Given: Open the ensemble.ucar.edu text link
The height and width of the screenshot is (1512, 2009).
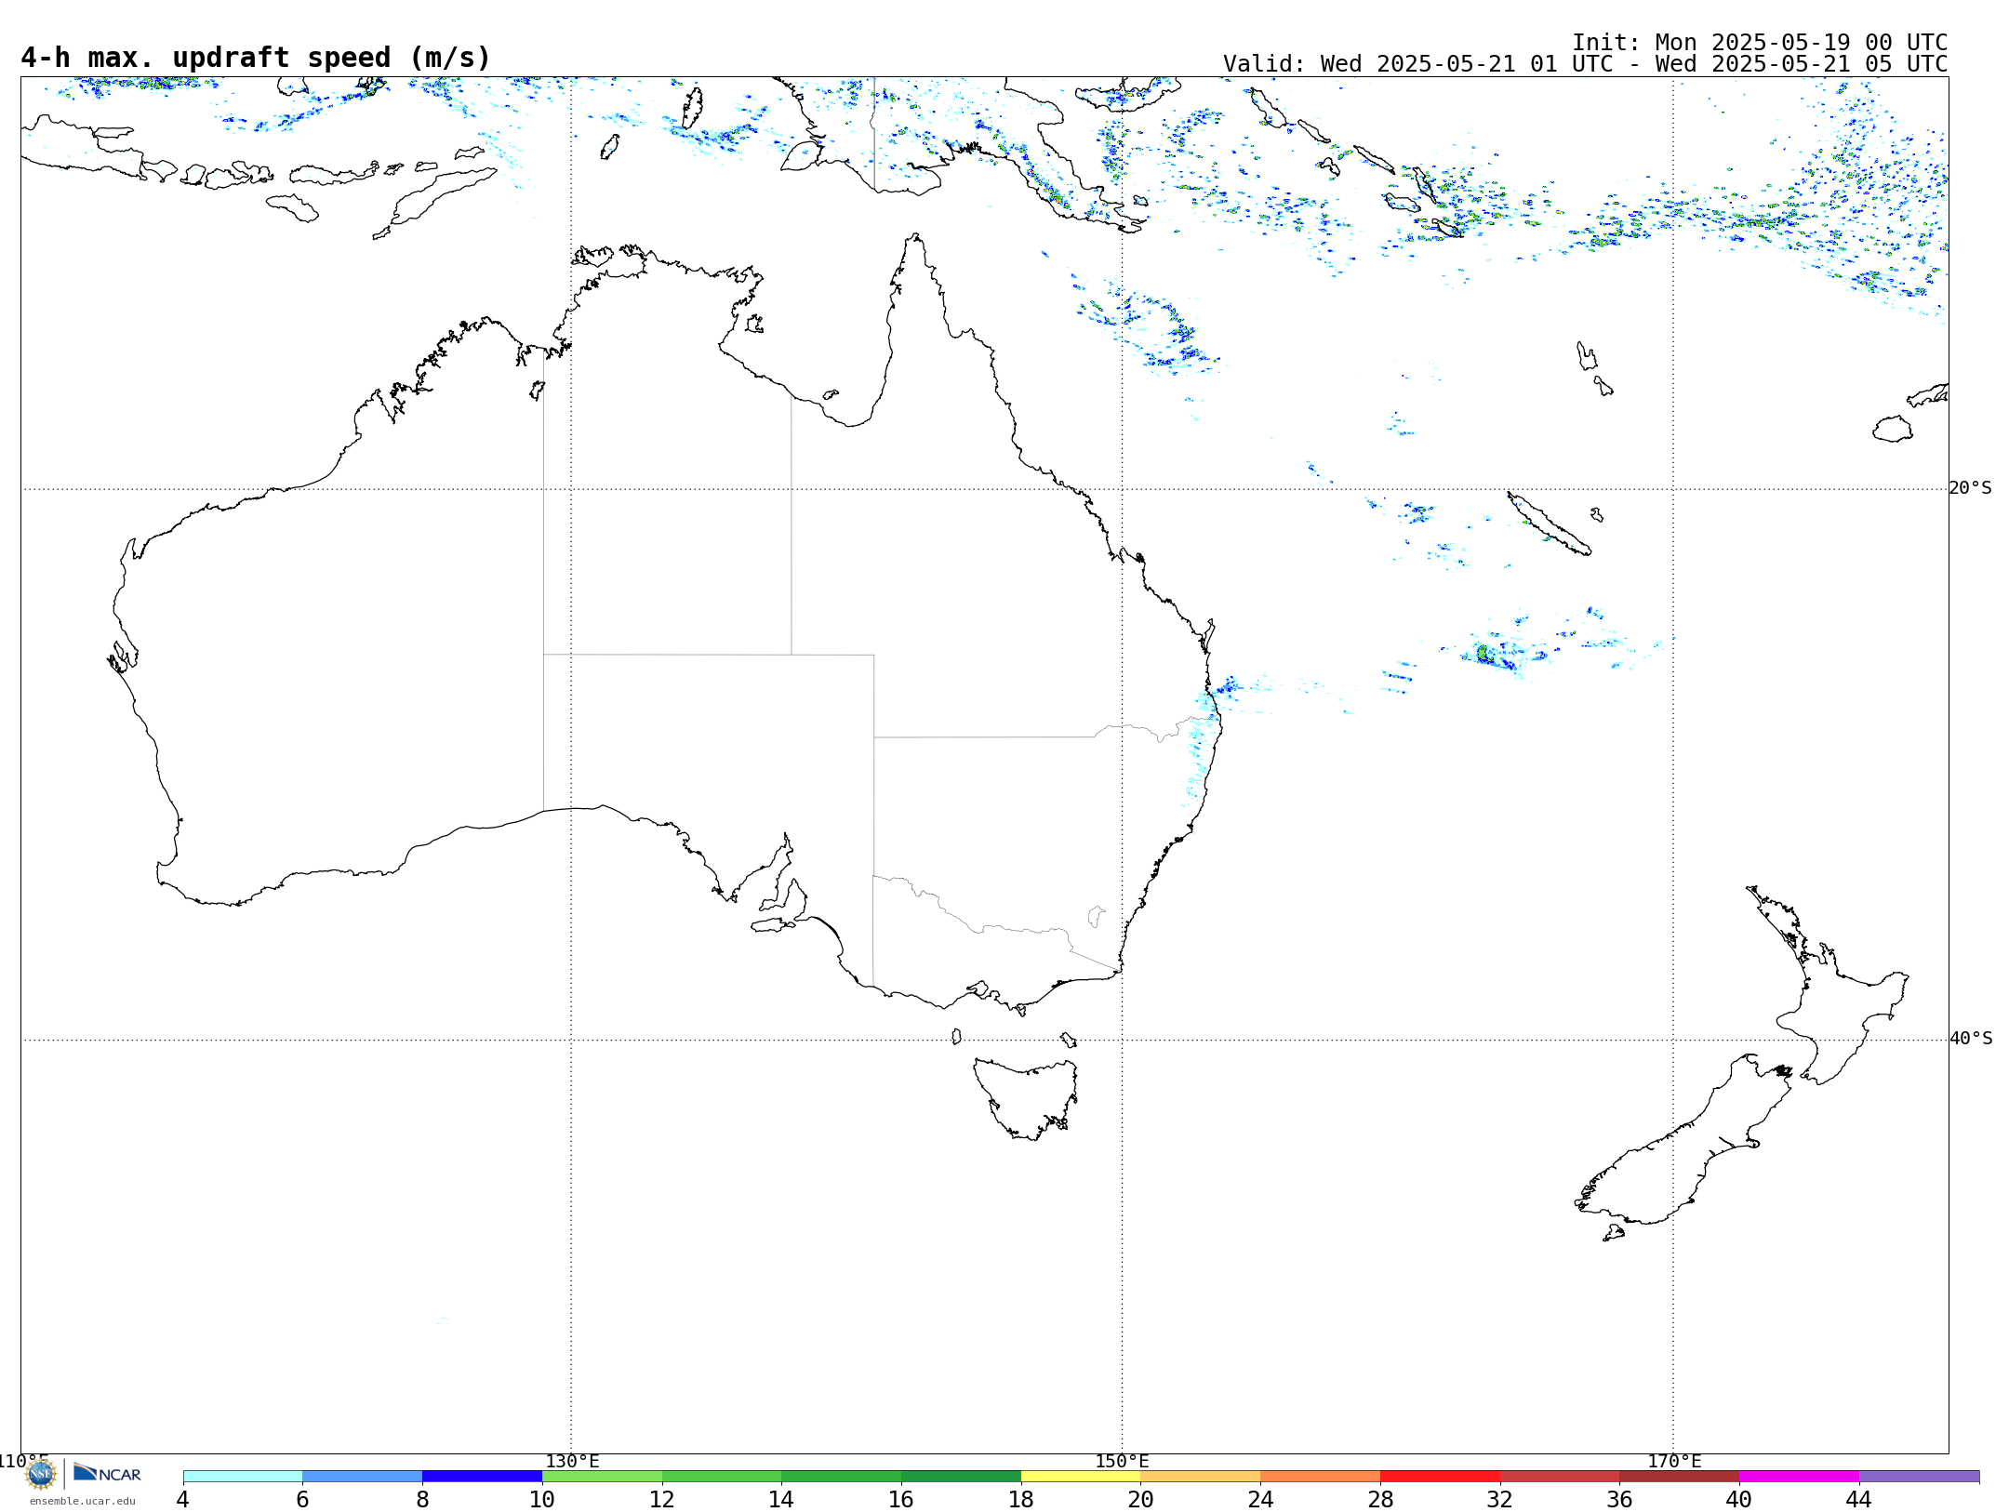Looking at the screenshot, I should 82,1500.
